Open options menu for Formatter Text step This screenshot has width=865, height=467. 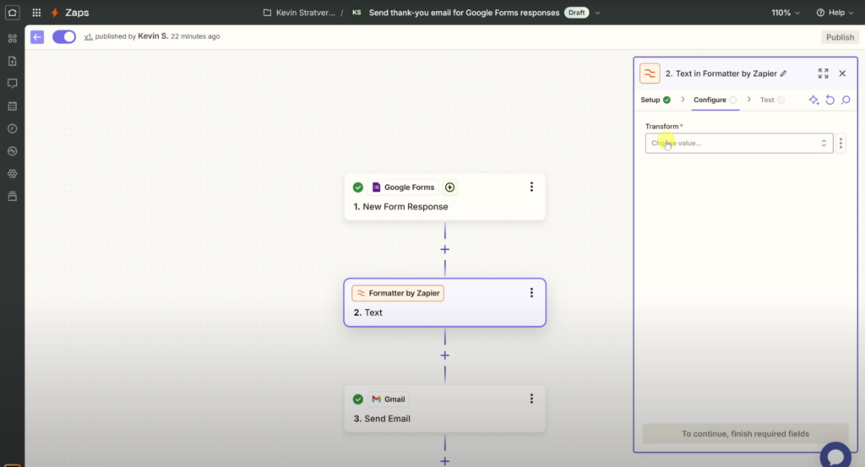click(x=532, y=293)
